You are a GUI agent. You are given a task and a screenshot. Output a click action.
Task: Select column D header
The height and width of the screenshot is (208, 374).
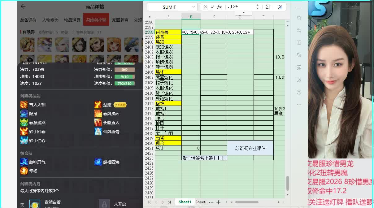point(240,17)
